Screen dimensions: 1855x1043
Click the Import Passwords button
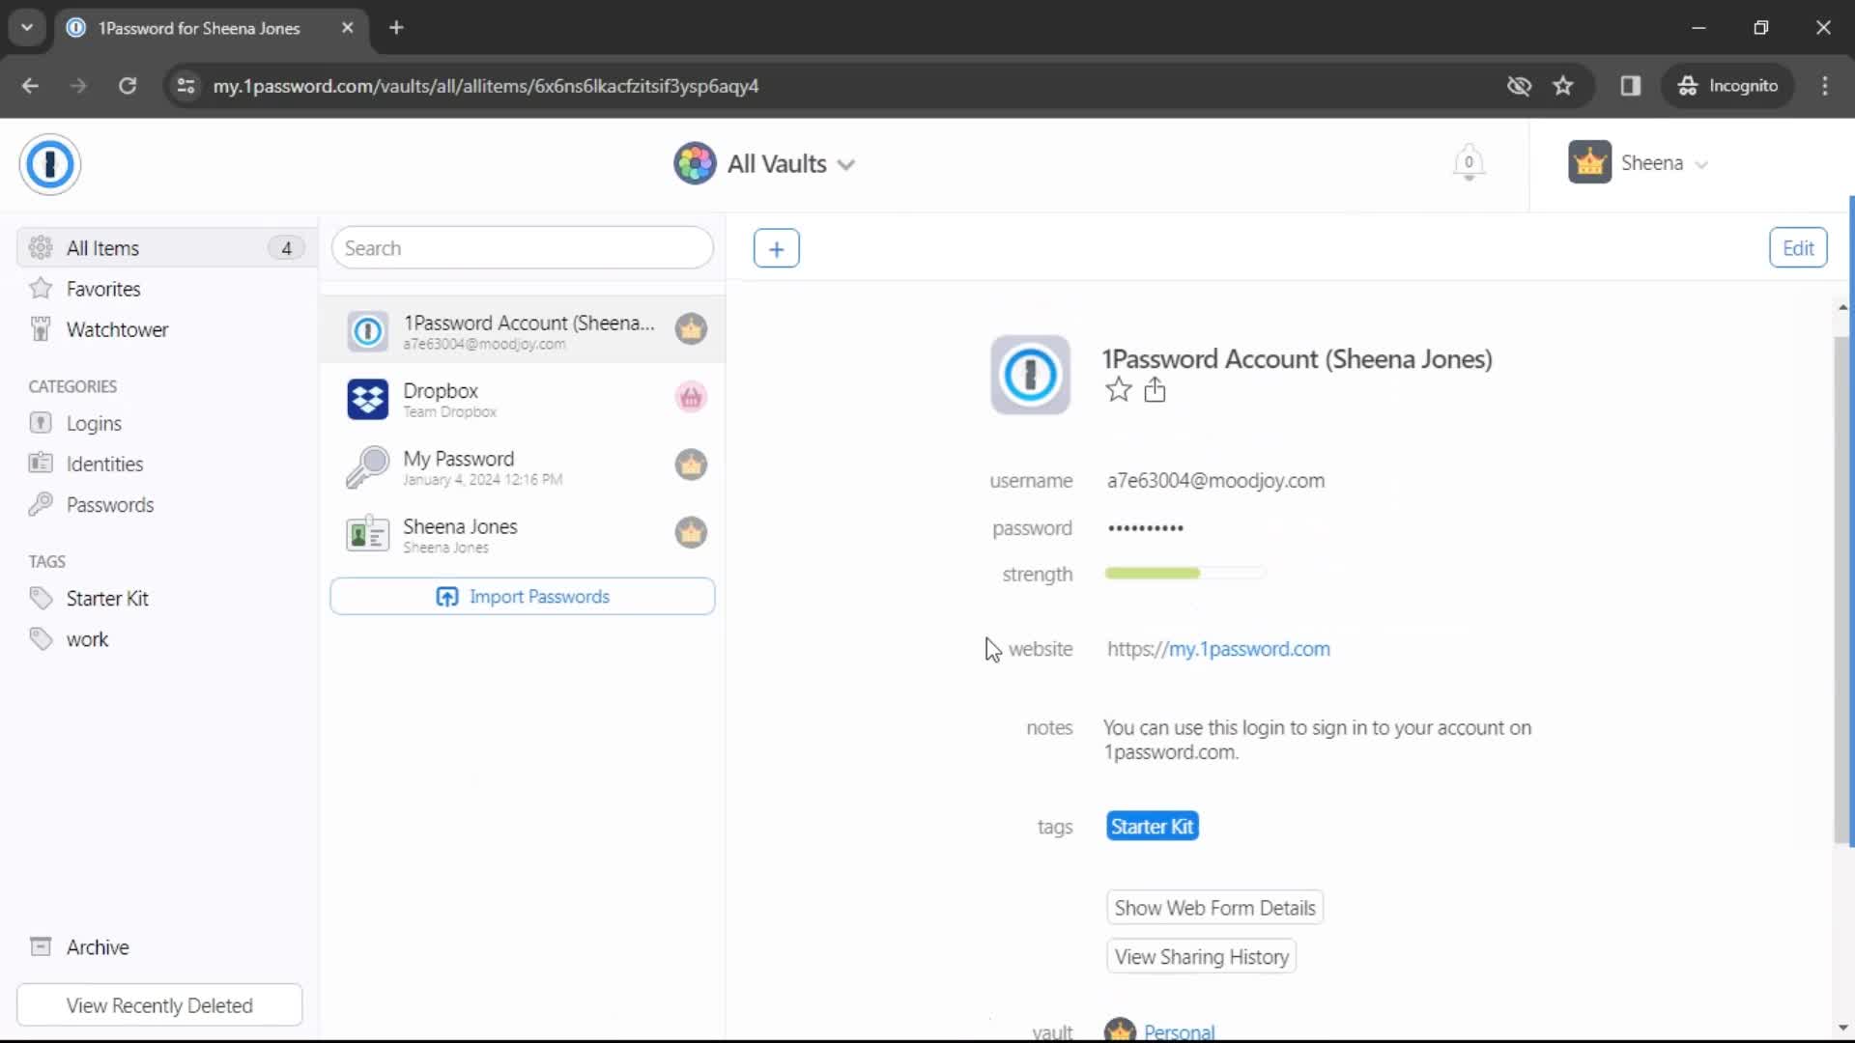pos(524,596)
